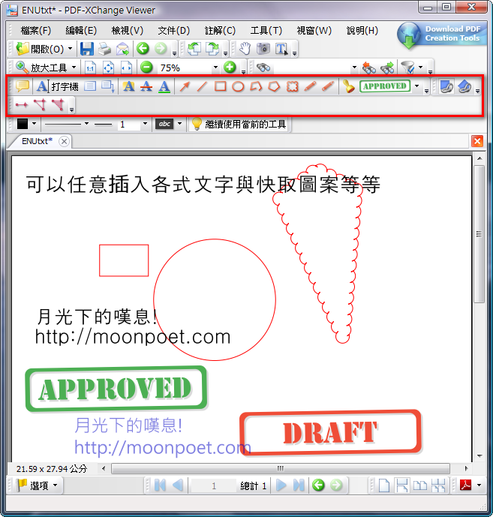Open the 檔案(F) menu
Viewport: 493px width, 517px height.
coord(36,31)
